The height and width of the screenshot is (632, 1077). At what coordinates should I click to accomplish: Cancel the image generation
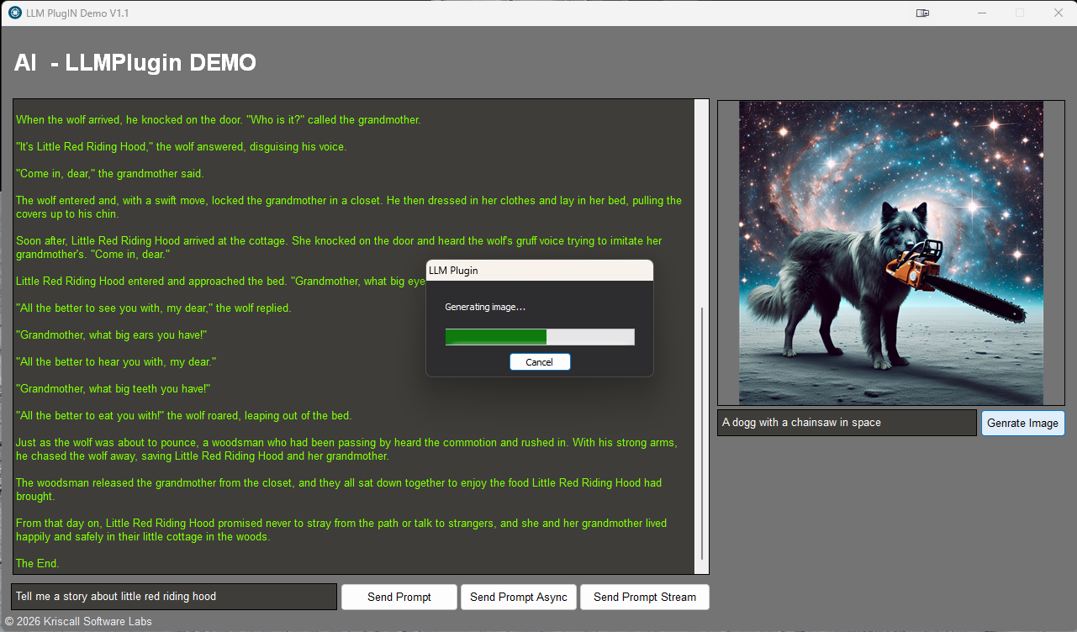[540, 362]
